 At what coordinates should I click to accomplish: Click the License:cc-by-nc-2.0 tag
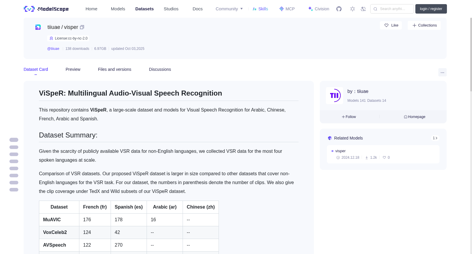tap(68, 38)
